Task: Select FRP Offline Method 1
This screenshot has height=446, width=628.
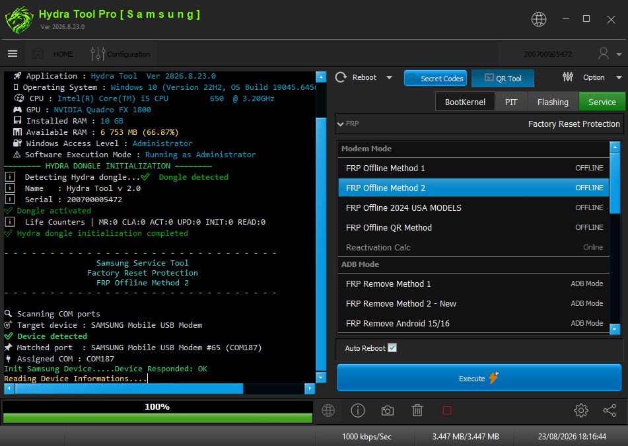Action: click(473, 168)
